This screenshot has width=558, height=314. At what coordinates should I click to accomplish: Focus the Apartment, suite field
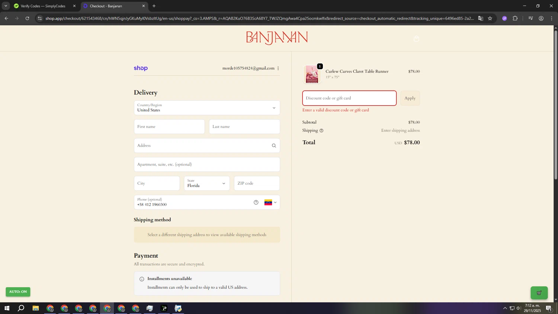pos(207,164)
